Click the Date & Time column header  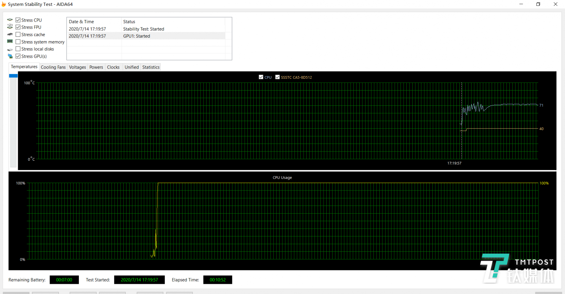pyautogui.click(x=94, y=22)
